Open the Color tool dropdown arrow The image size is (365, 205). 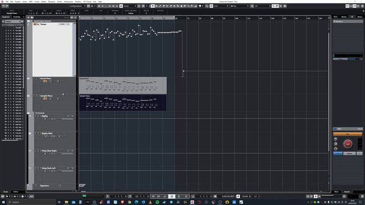click(x=203, y=6)
